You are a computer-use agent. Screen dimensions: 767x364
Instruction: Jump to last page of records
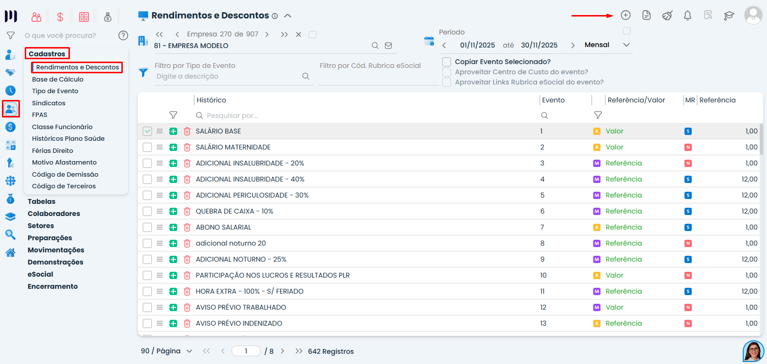[299, 351]
